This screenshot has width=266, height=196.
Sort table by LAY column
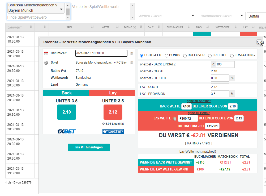click(254, 27)
